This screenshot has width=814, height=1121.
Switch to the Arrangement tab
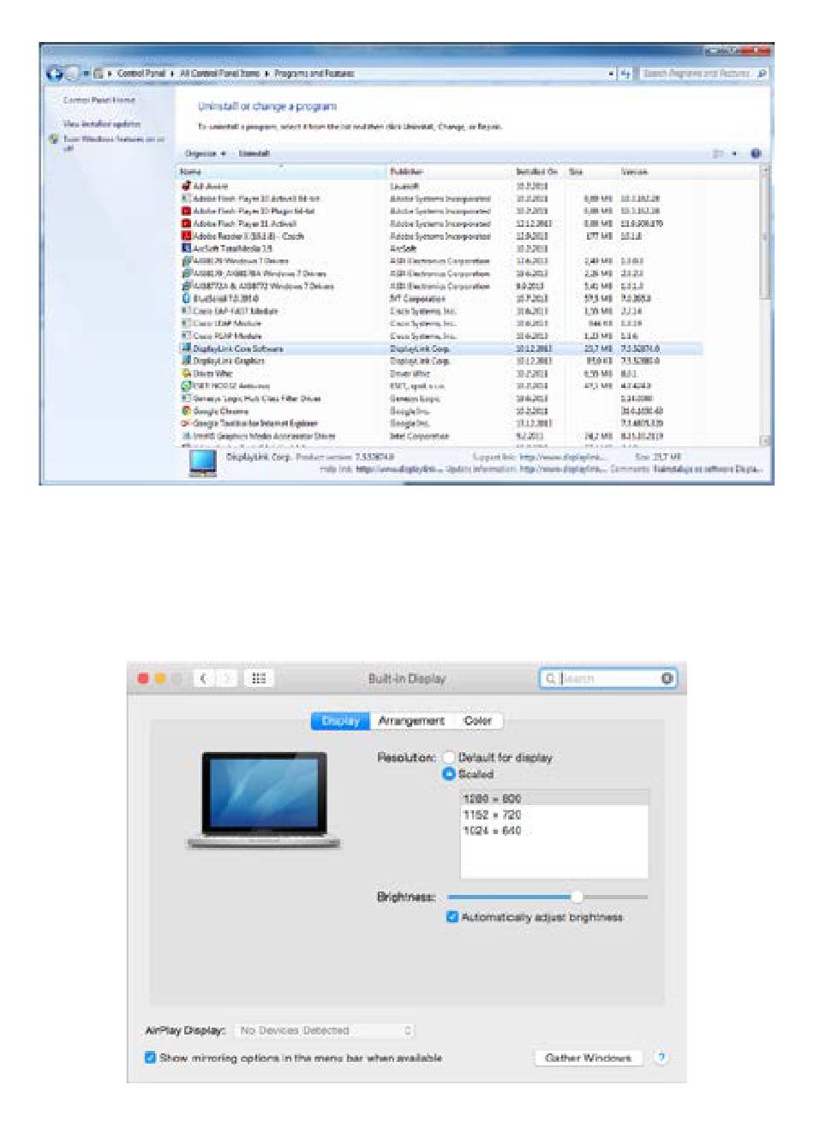411,721
